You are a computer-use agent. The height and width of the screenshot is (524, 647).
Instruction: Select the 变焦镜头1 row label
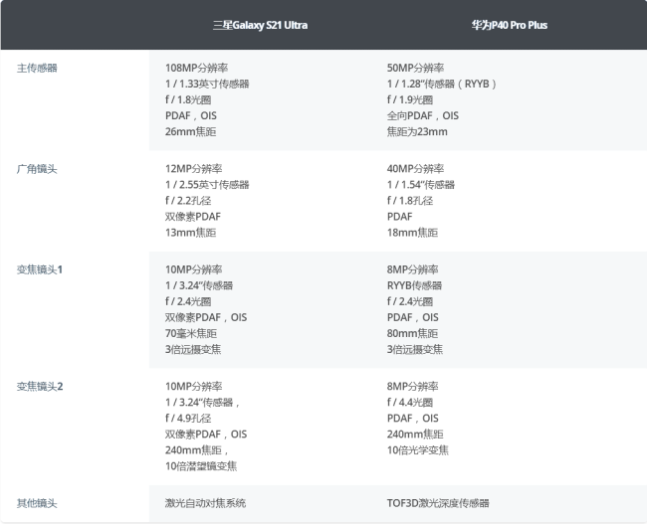click(40, 269)
